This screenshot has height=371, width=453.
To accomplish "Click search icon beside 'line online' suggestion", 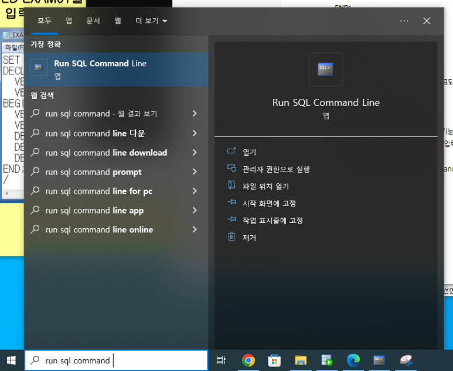I will point(35,229).
